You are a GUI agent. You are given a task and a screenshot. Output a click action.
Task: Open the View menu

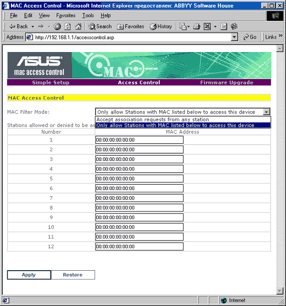(x=44, y=15)
